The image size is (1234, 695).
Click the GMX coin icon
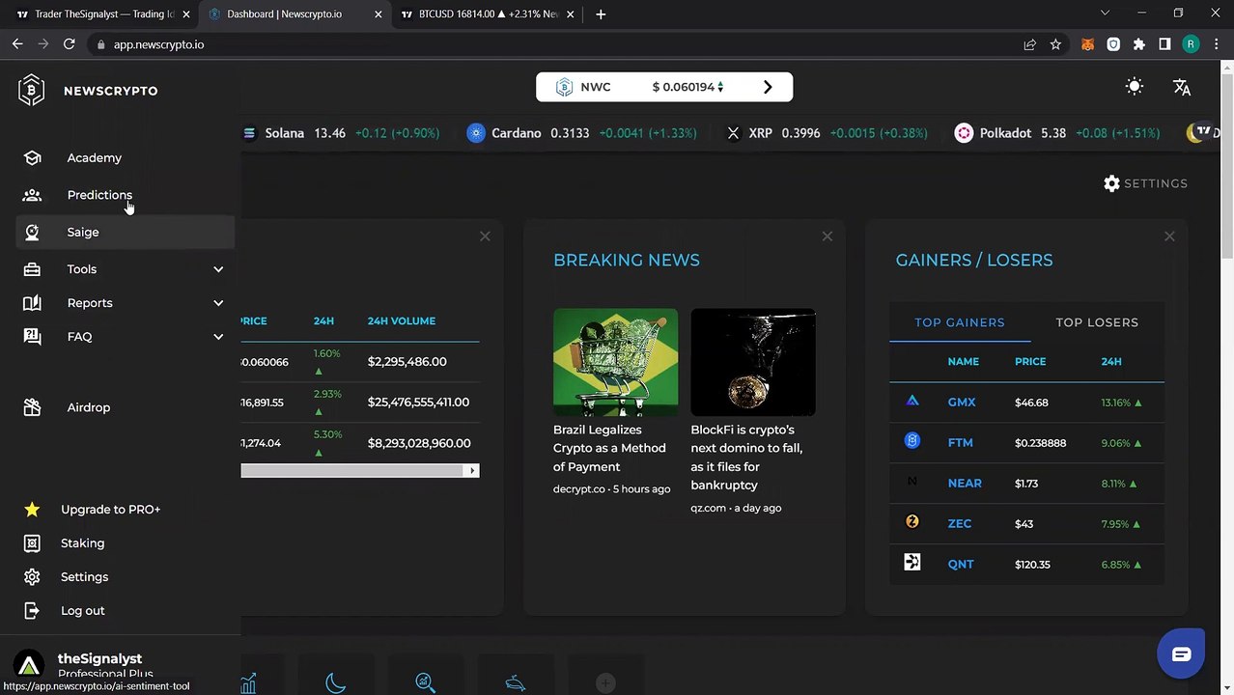pos(912,401)
